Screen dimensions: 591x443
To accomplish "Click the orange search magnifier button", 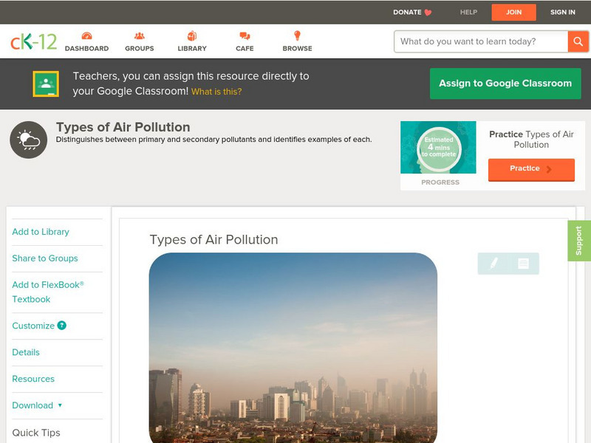I will tap(578, 41).
